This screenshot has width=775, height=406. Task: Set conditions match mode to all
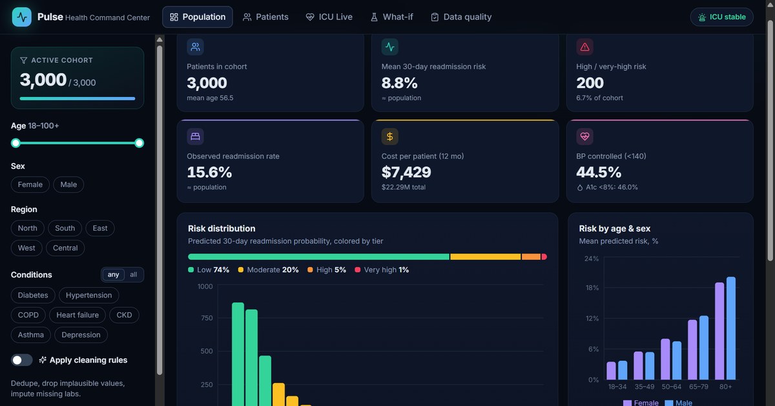tap(134, 275)
